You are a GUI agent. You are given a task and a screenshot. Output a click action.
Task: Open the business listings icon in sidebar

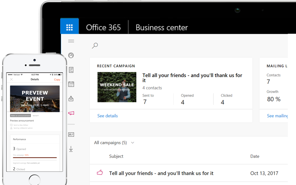coord(71,98)
